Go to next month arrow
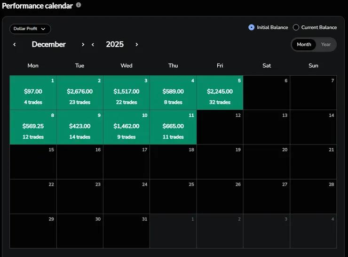Viewport: 348px width, 257px height. (83, 45)
